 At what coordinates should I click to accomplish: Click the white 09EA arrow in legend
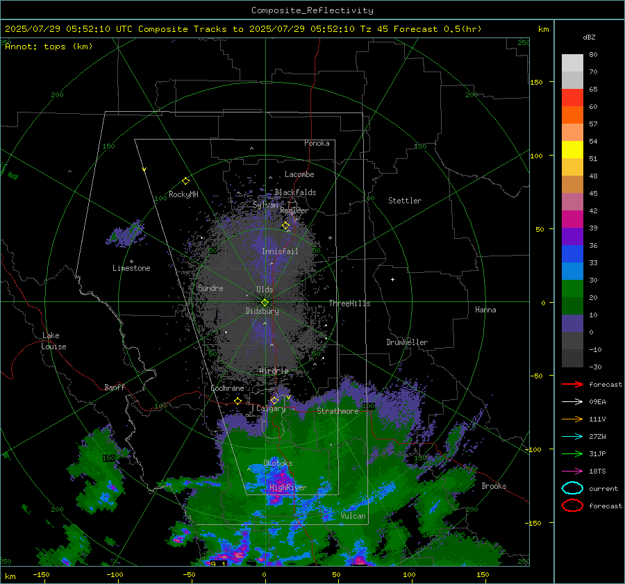tap(572, 402)
